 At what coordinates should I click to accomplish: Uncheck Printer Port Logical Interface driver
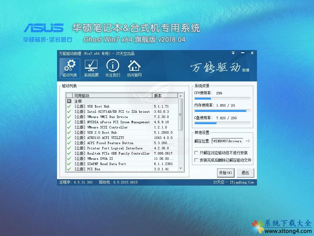coord(69,148)
